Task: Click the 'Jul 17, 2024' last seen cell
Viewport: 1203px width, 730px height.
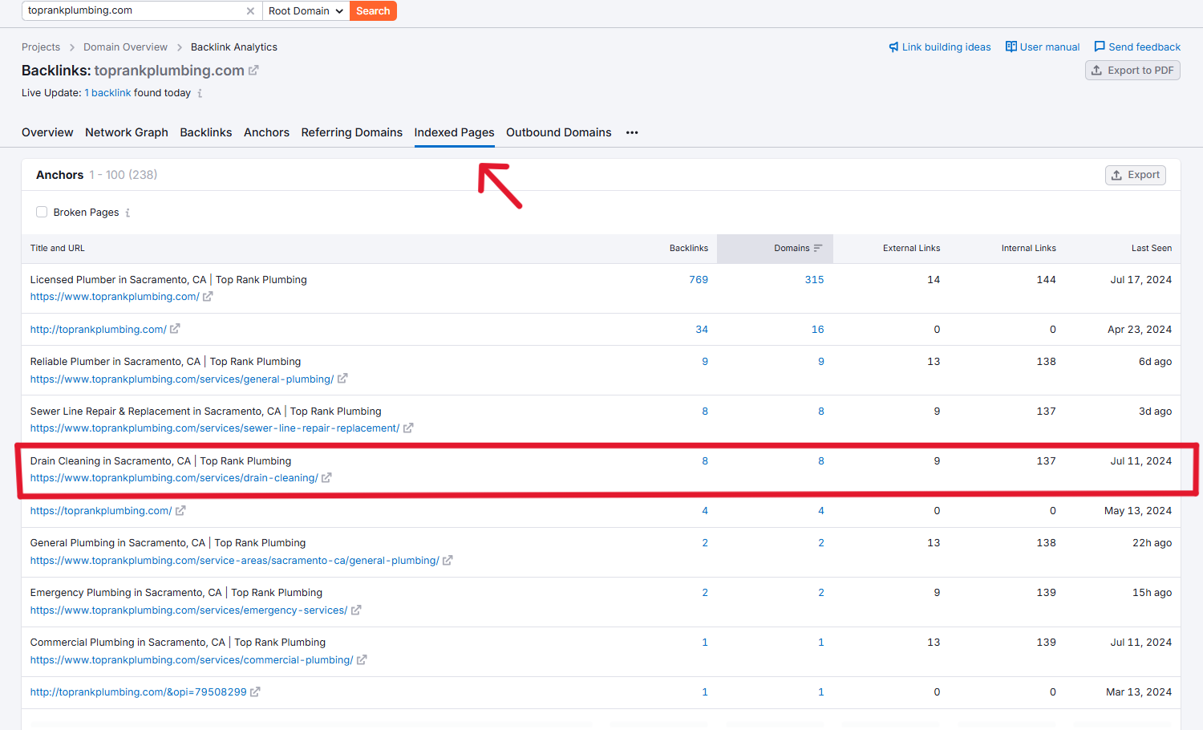Action: 1141,280
